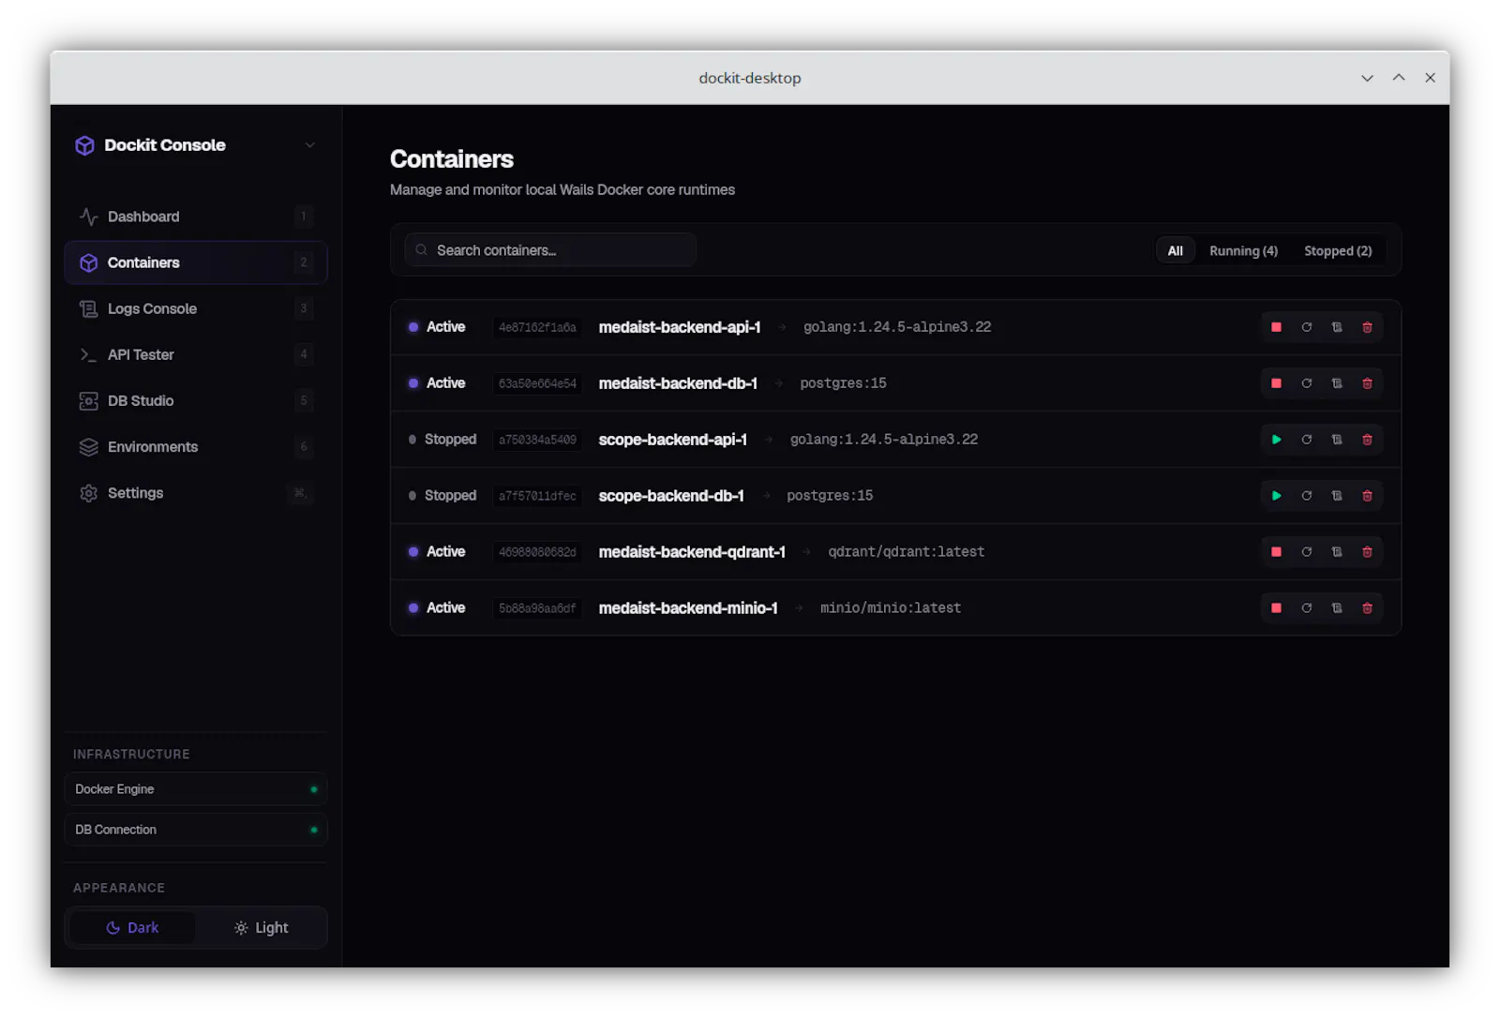Restart the medaist-backend-db-1 container
This screenshot has width=1500, height=1018.
1306,383
